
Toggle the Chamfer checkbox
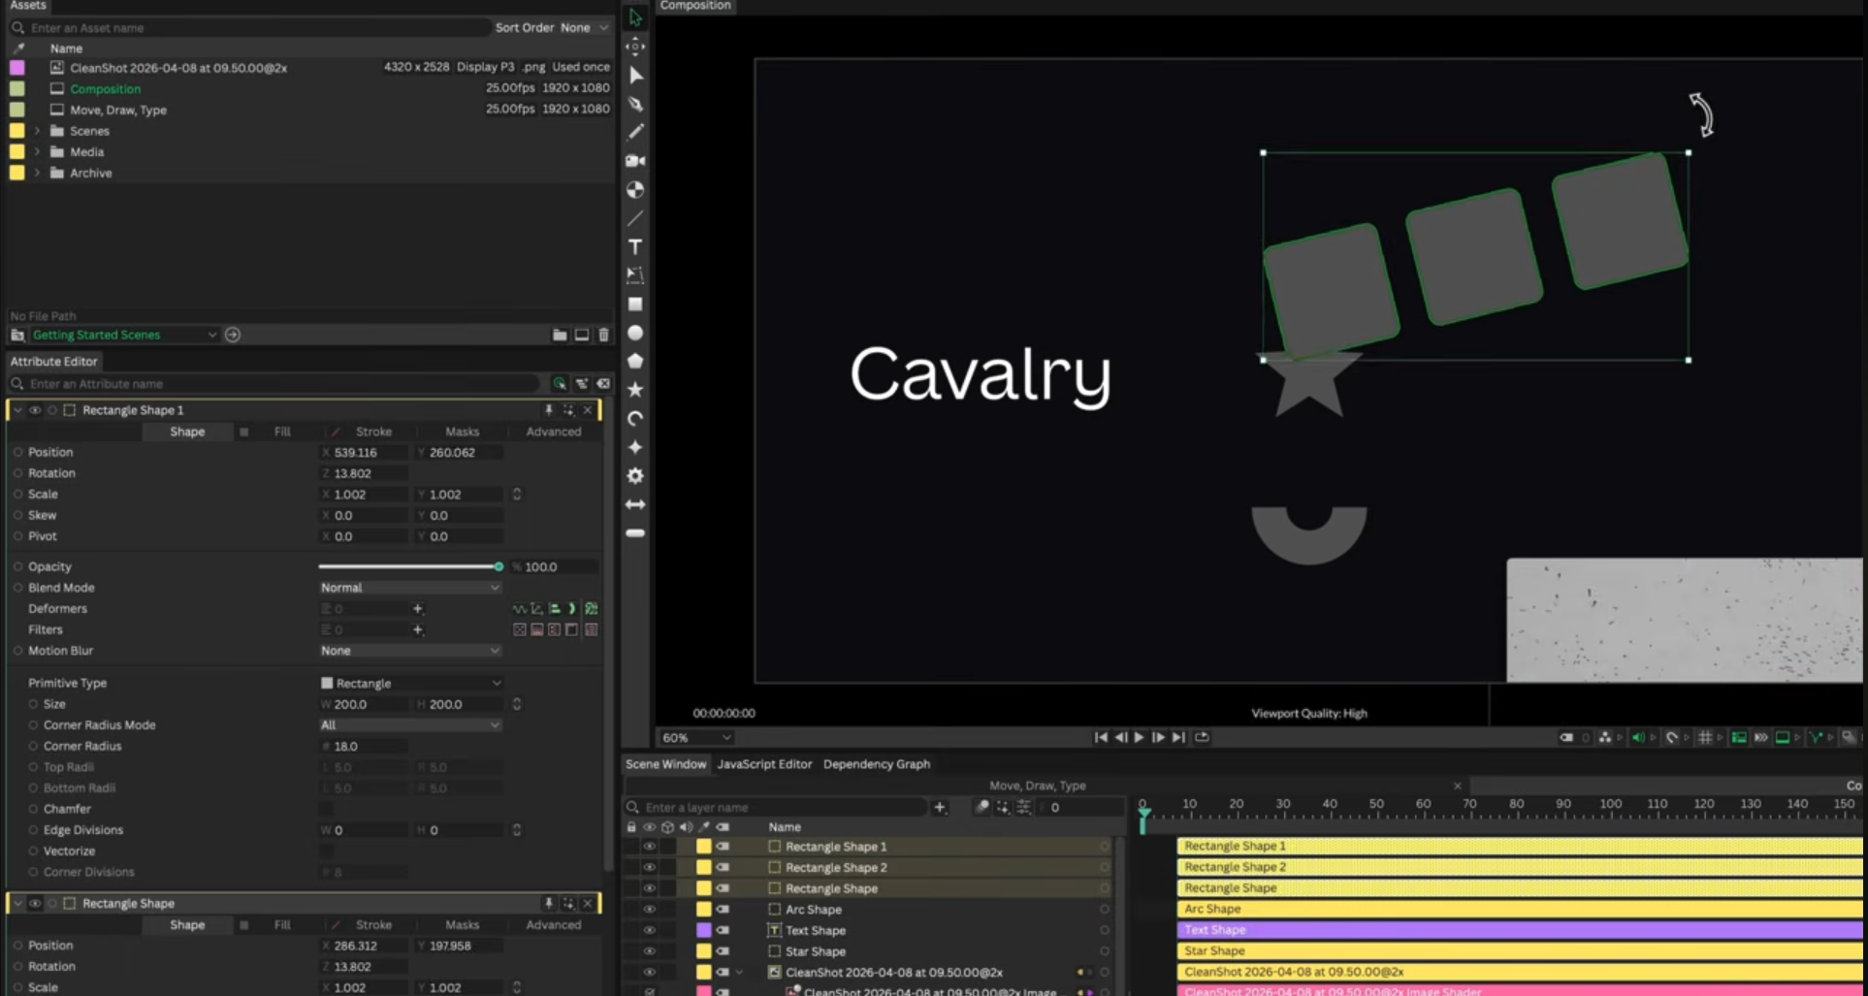(x=327, y=809)
